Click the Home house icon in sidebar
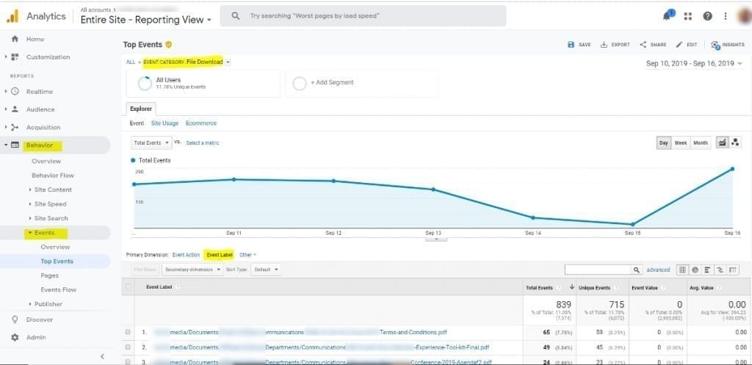The height and width of the screenshot is (365, 752). pyautogui.click(x=15, y=39)
